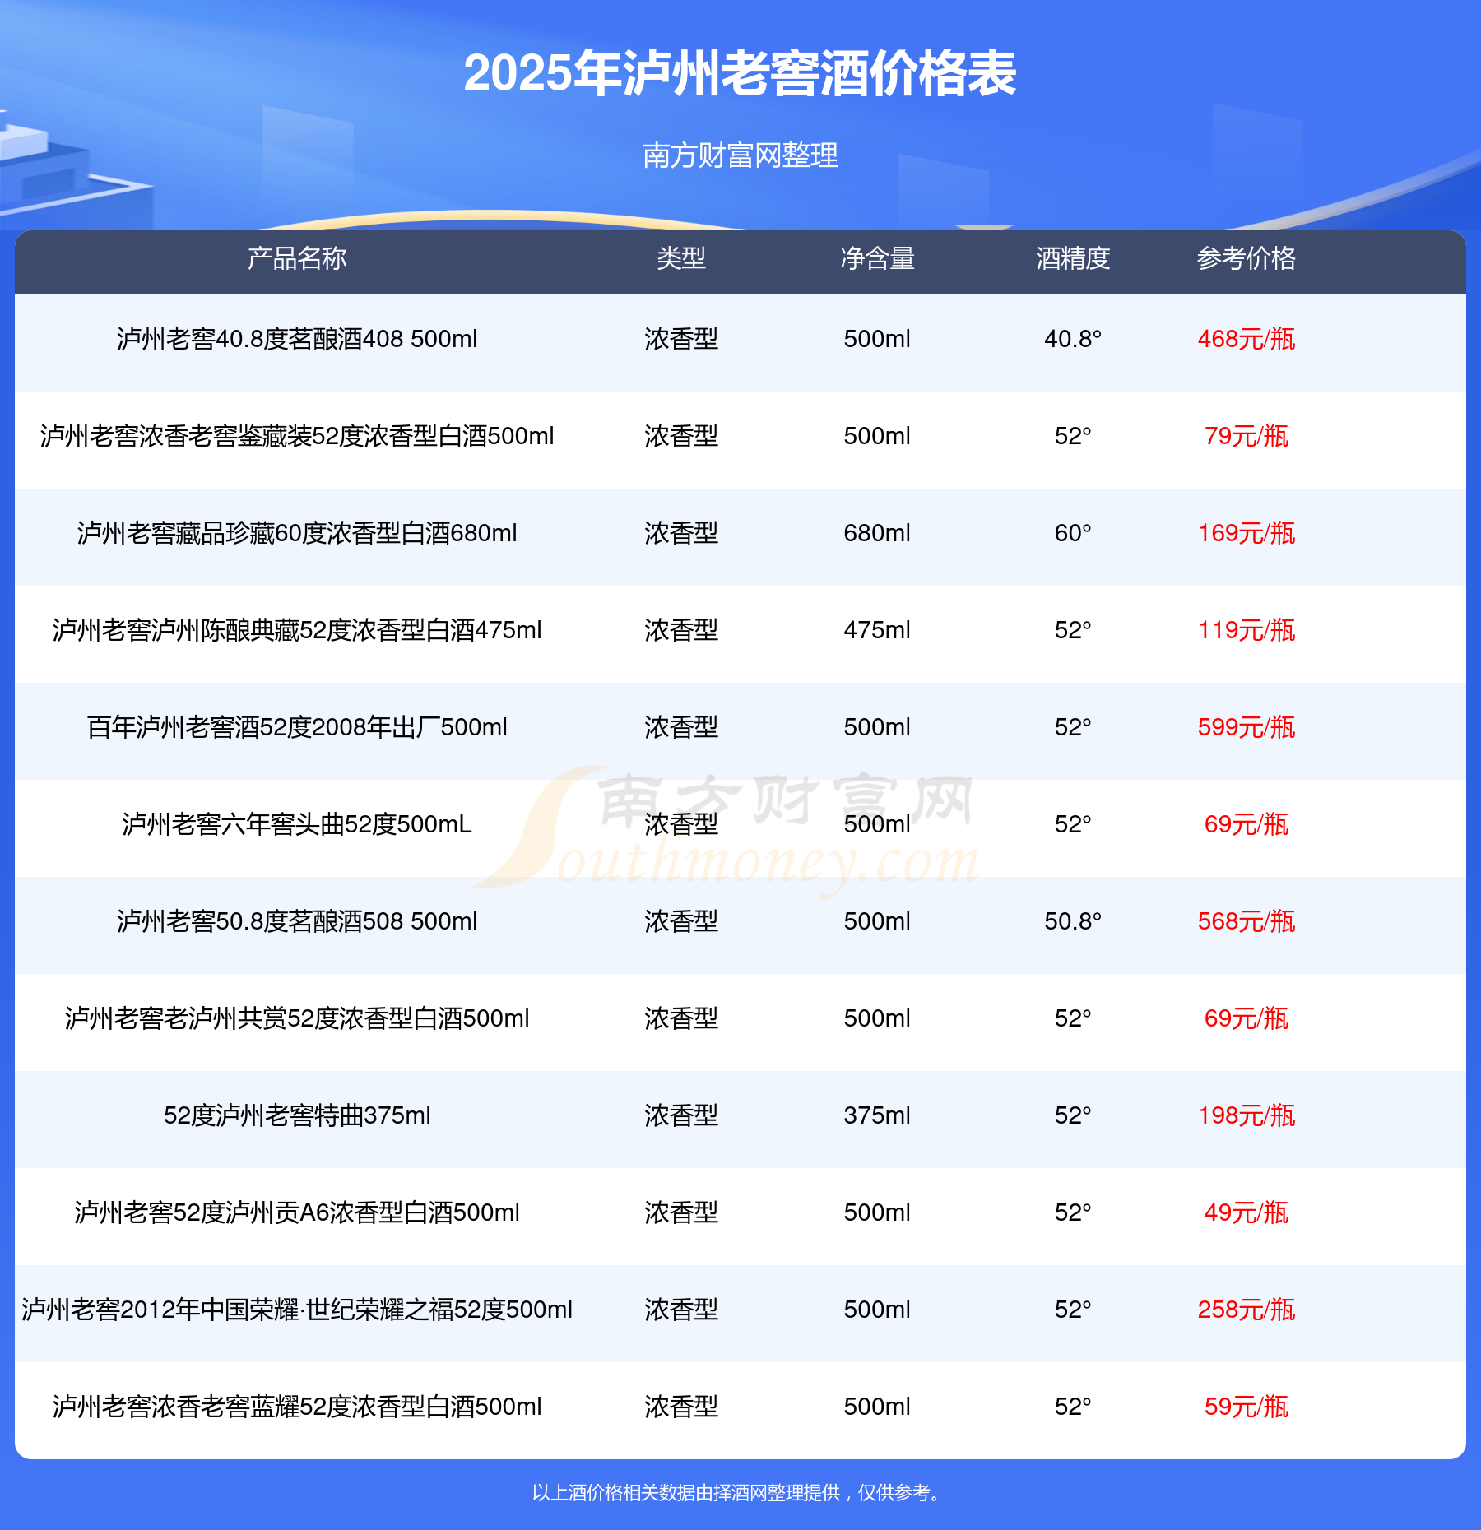Select the "净含量" column header
The height and width of the screenshot is (1530, 1481).
pos(877,258)
